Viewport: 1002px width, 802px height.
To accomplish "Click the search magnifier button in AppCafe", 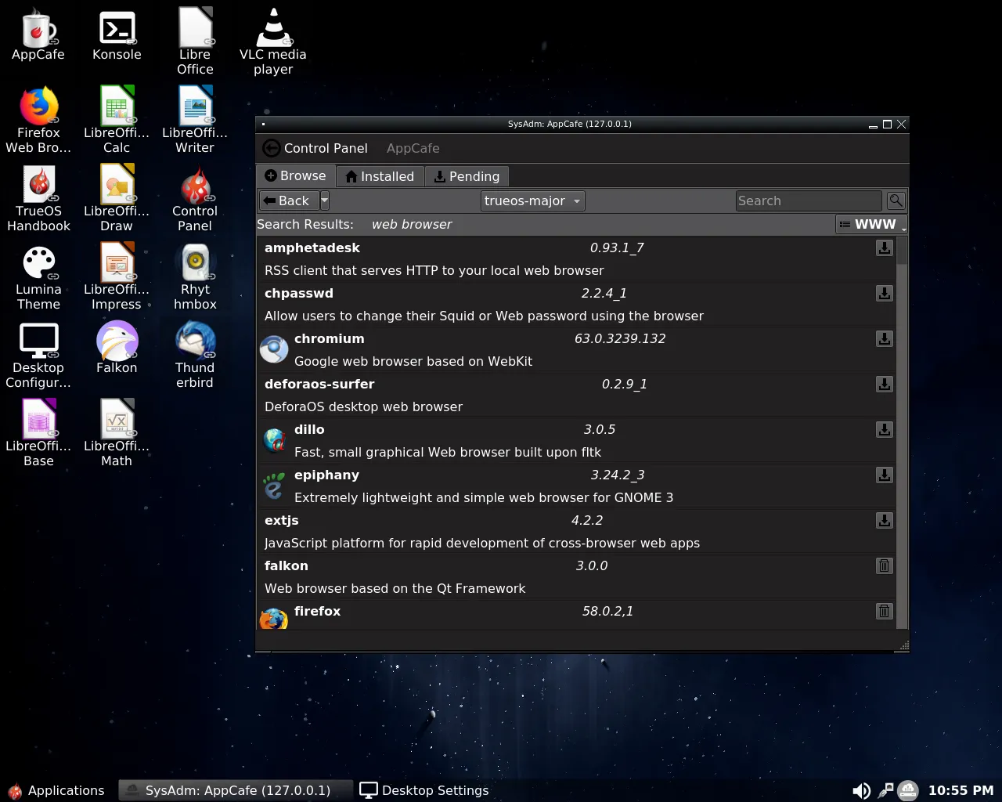I will click(896, 200).
